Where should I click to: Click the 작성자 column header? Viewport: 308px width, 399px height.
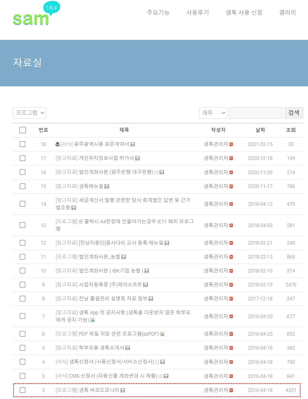pyautogui.click(x=218, y=130)
